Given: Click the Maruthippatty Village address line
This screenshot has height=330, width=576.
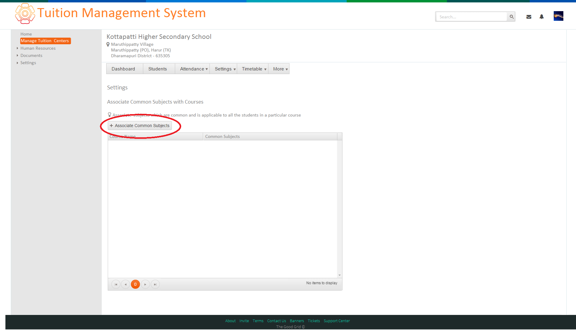Looking at the screenshot, I should click(x=132, y=44).
